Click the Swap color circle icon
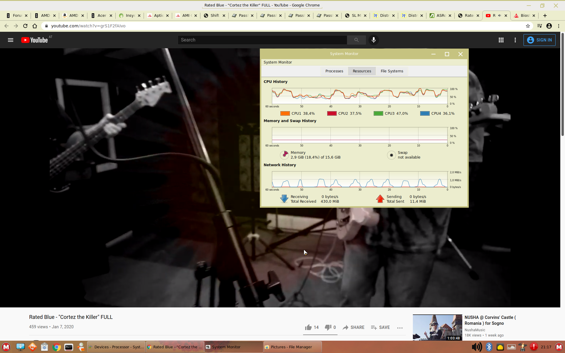This screenshot has height=353, width=565. 391,155
